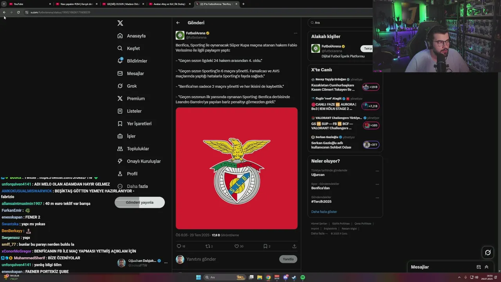Open the post's three-dot menu
501x282 pixels.
tap(296, 33)
